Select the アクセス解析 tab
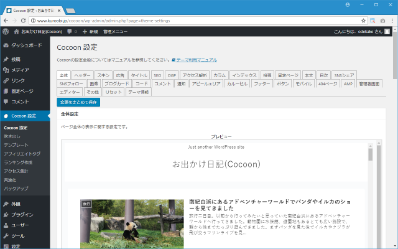The image size is (398, 249). (194, 75)
